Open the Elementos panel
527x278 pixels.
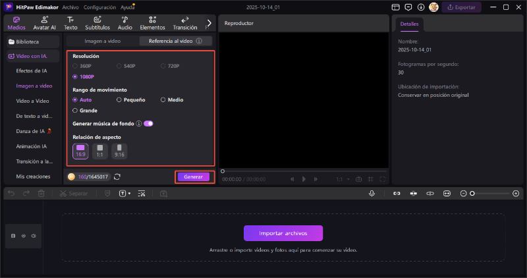[152, 23]
